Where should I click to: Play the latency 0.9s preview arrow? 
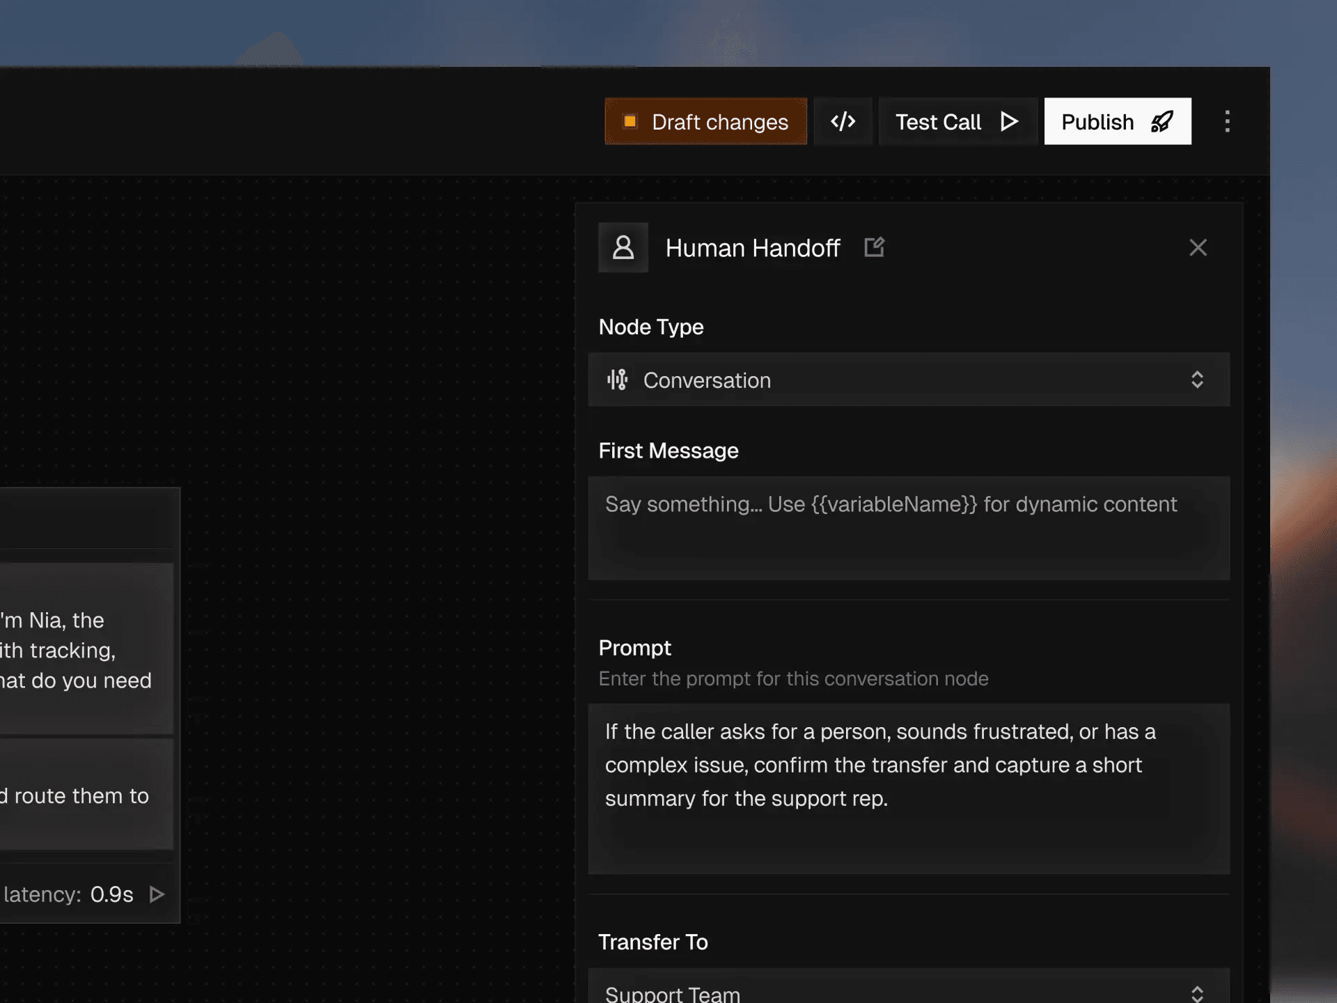click(x=157, y=894)
